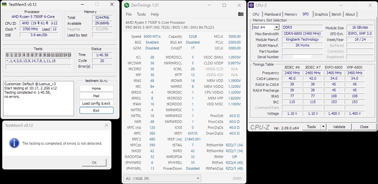Click the Module Manuf. Kingbank Technology field

303,39
